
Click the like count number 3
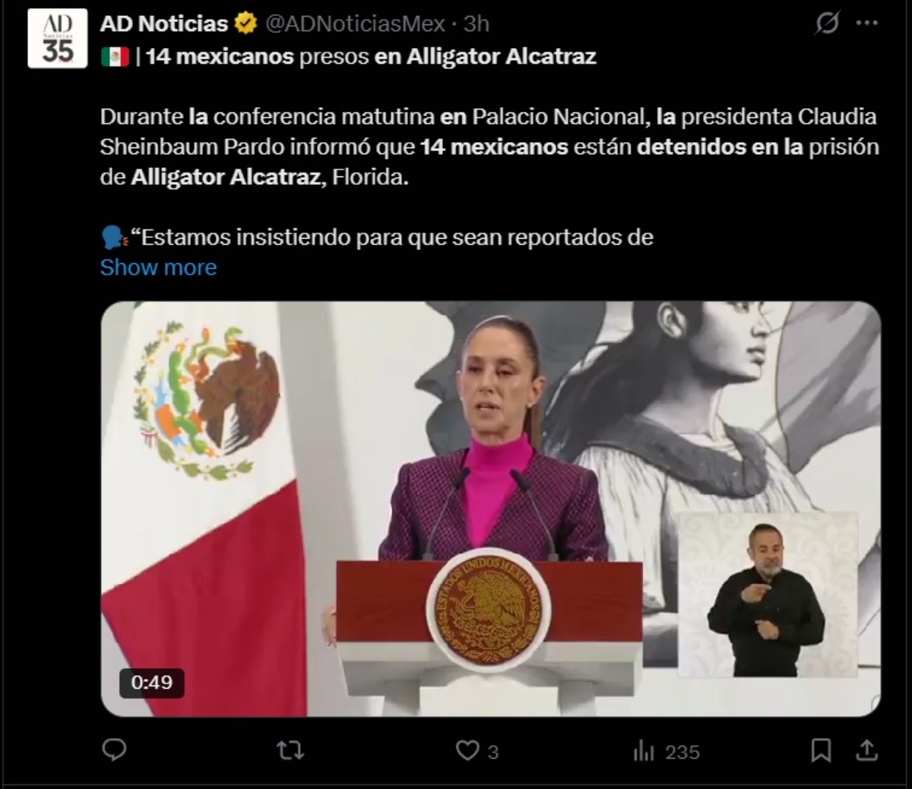tap(492, 753)
